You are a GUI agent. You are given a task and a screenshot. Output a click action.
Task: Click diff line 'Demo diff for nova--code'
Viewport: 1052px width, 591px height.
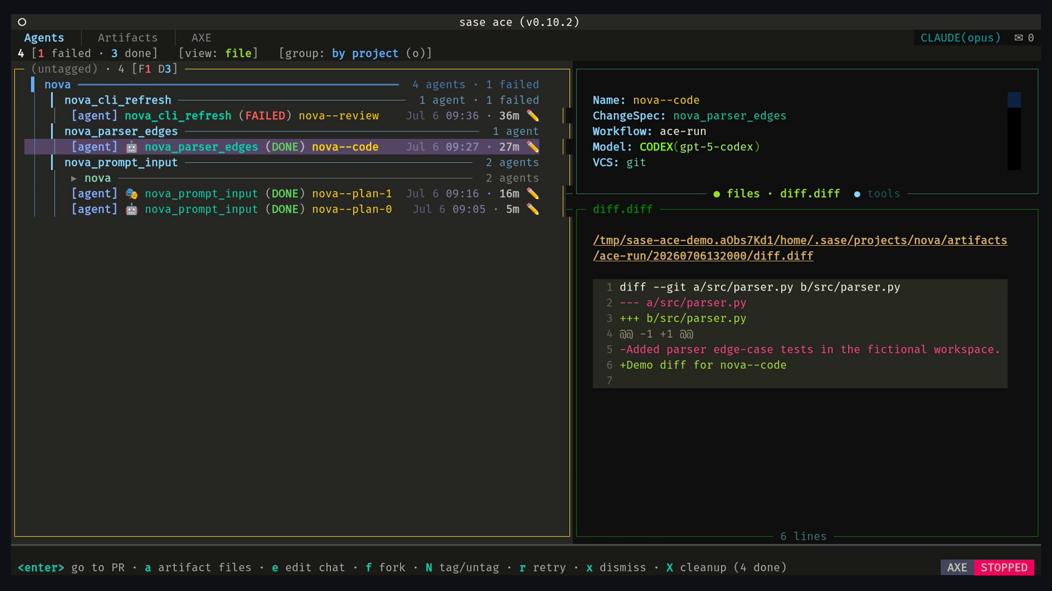click(x=703, y=365)
